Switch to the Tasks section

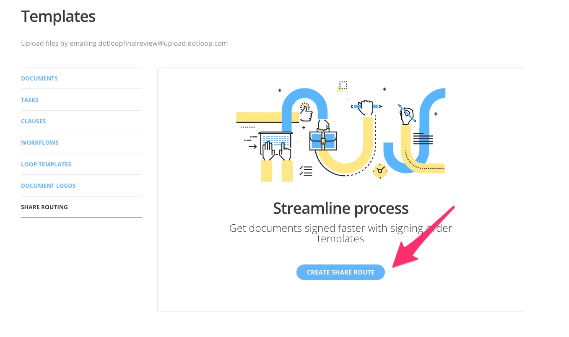(x=30, y=100)
